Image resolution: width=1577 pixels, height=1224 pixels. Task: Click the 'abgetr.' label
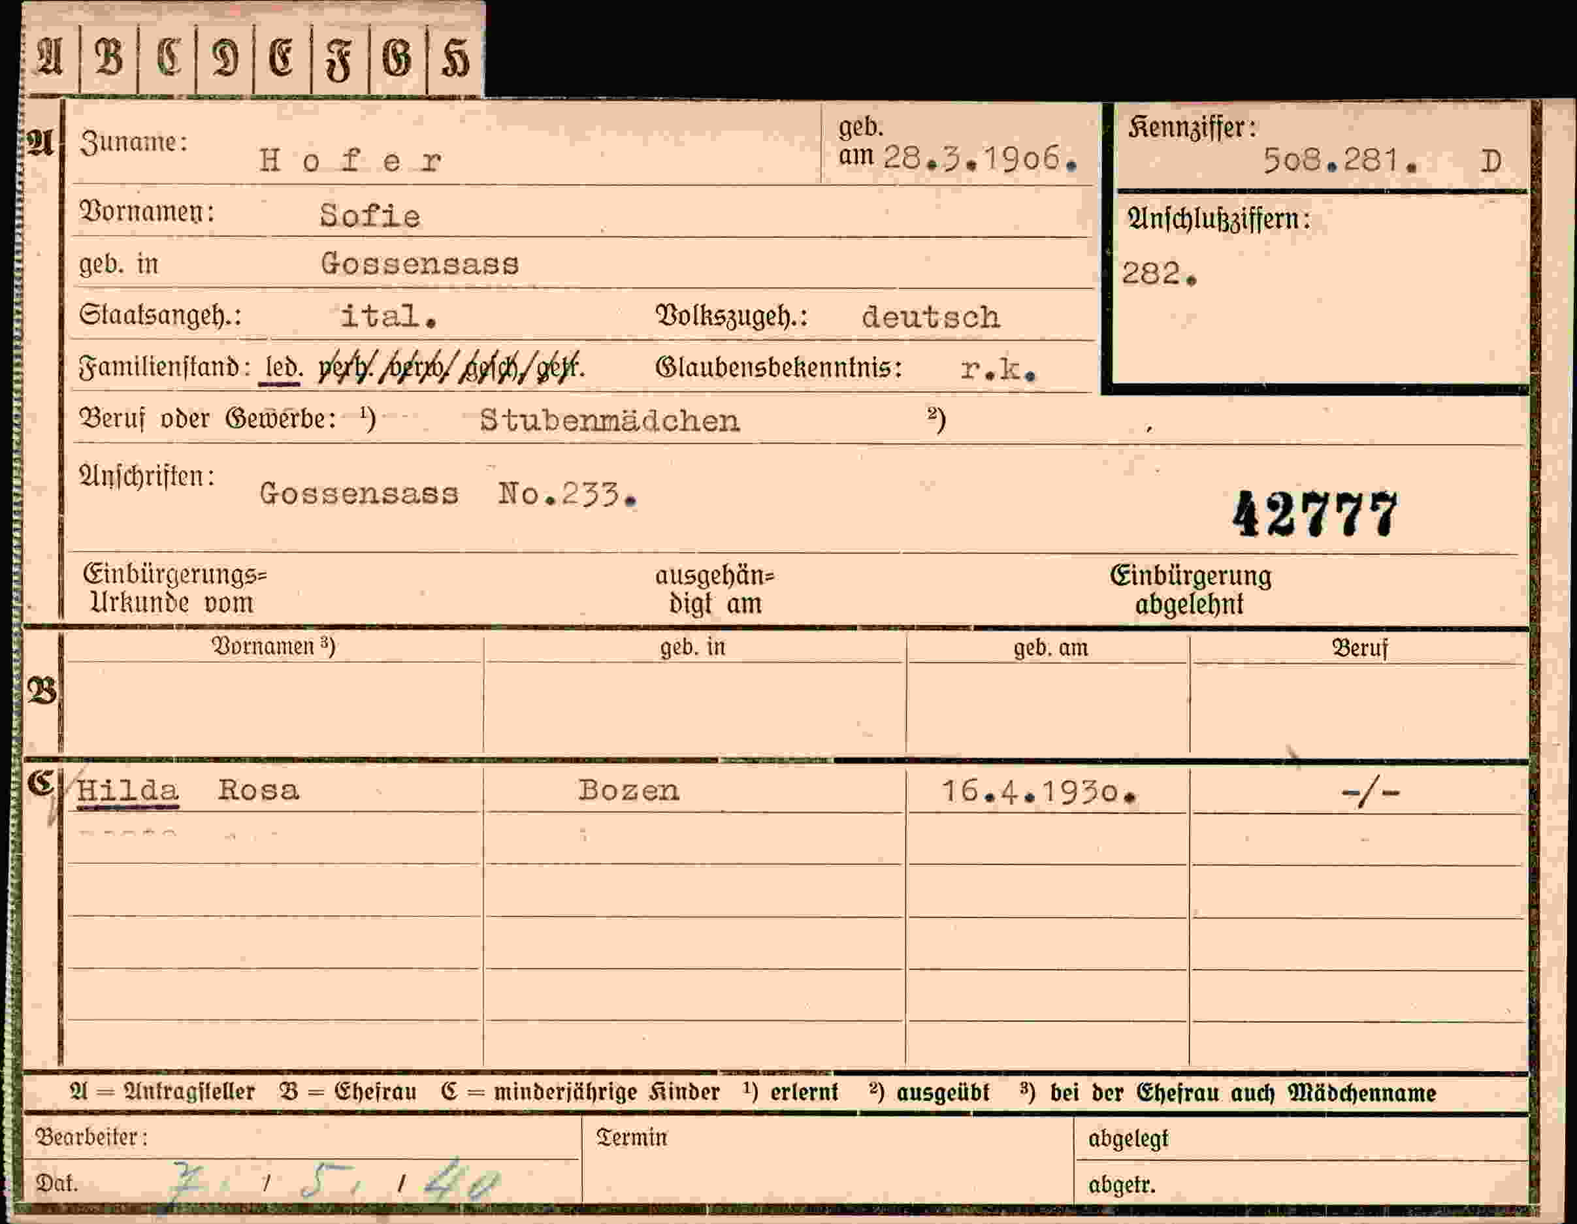click(1122, 1184)
